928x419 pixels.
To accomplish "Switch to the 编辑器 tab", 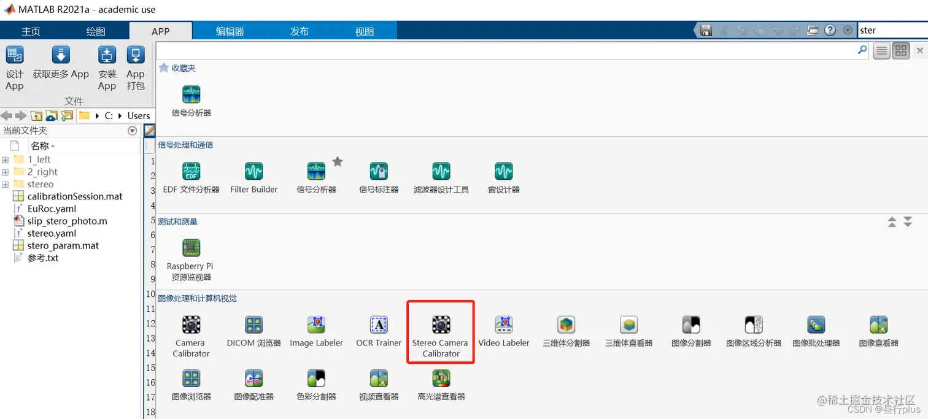I will pos(230,31).
